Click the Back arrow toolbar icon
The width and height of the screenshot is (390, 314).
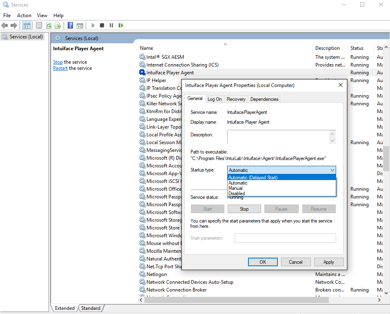[4, 25]
